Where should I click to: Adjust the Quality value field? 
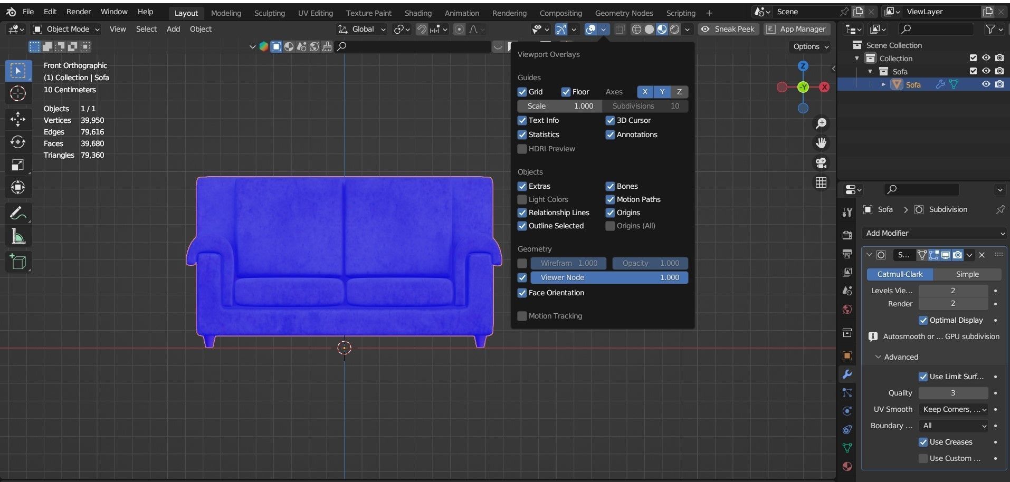click(x=953, y=393)
